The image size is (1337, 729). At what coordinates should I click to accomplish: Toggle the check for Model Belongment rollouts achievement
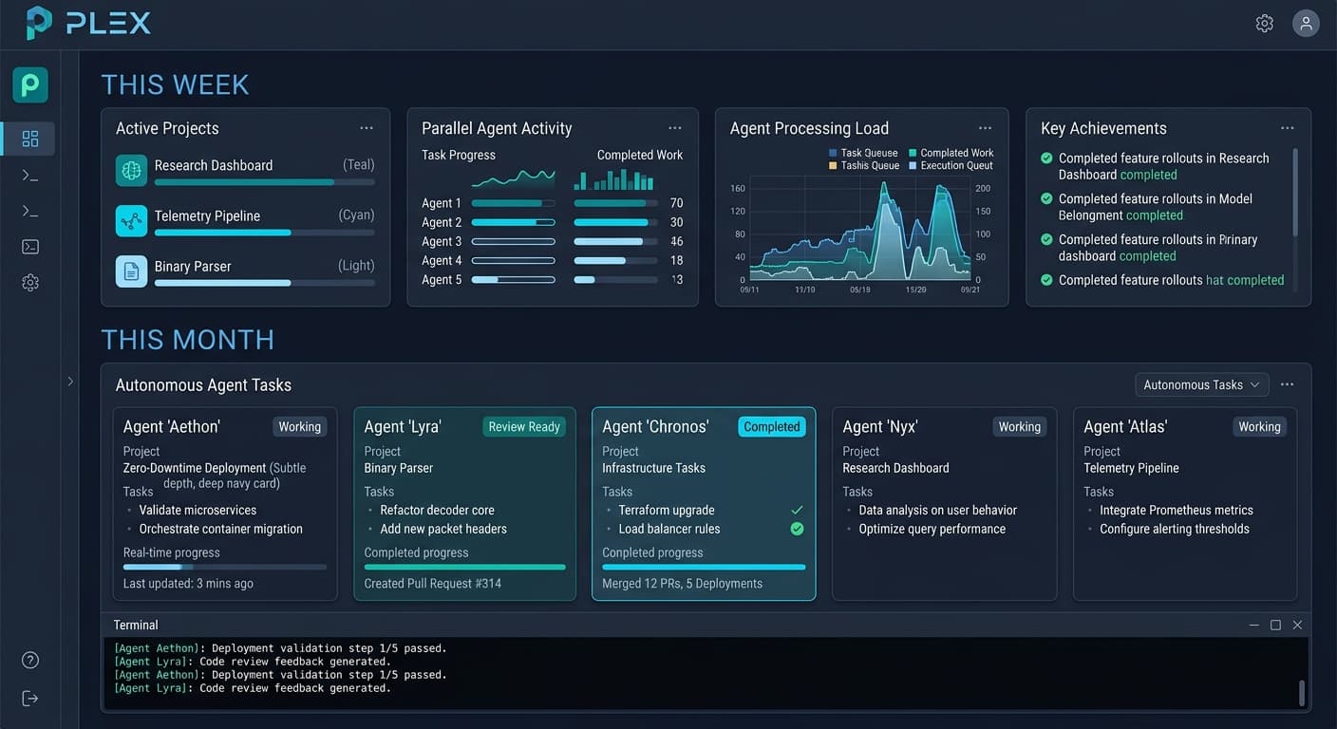pos(1046,199)
